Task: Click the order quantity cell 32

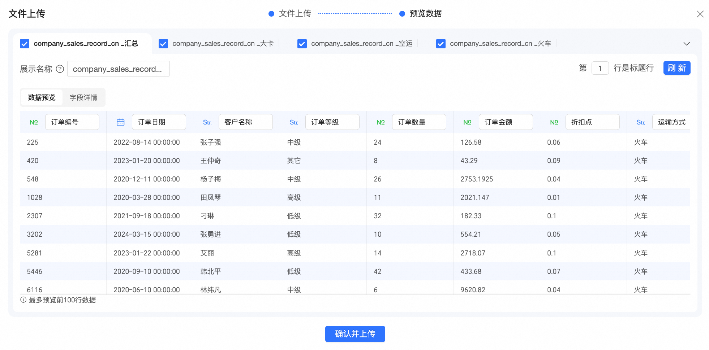Action: 378,216
